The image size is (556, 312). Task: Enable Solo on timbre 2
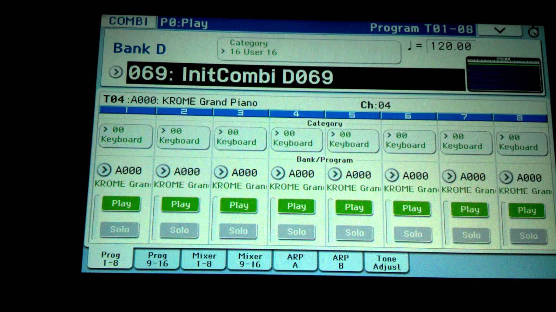click(179, 230)
